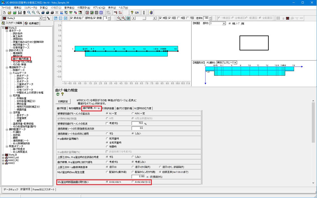Image resolution: width=317 pixels, height=198 pixels.
Task: Click the grid table icon in the right toolbar
Action: (x=278, y=18)
